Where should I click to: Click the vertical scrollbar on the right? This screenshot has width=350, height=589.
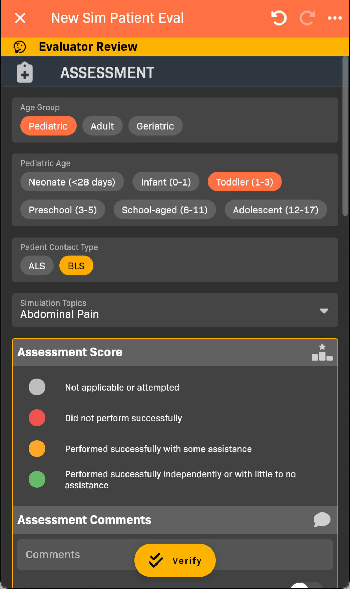click(345, 136)
